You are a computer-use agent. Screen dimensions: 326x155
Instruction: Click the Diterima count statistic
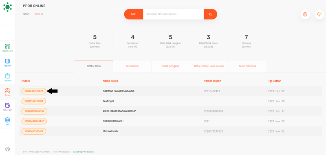[x=247, y=41]
